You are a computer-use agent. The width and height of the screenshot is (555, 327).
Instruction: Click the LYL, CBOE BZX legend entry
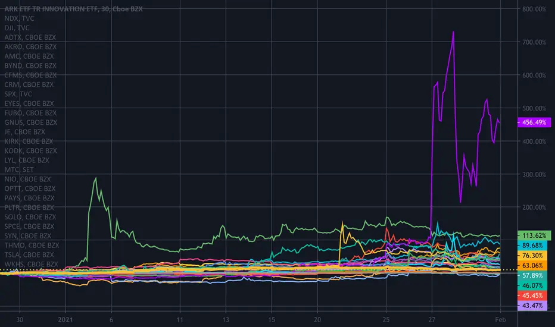pyautogui.click(x=27, y=160)
